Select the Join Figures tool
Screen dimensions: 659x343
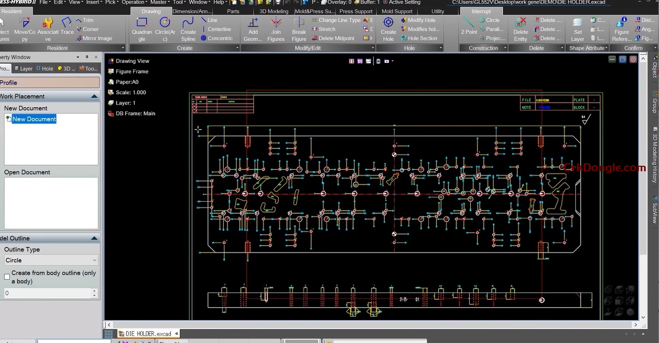tap(276, 29)
